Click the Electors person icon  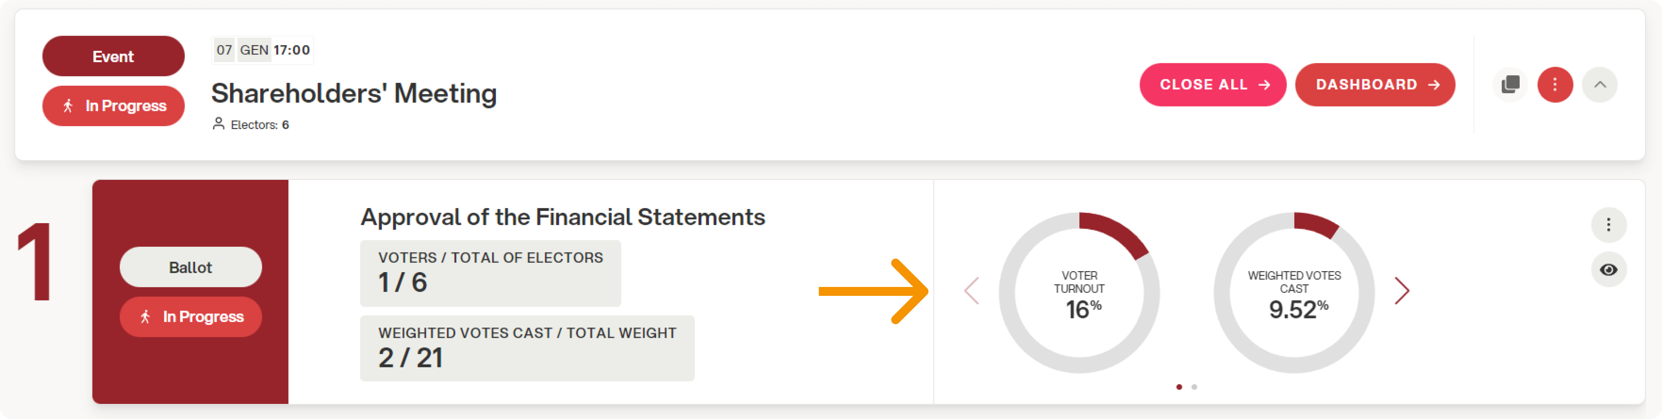click(219, 124)
